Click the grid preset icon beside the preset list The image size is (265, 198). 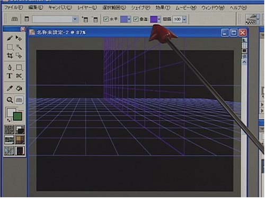point(26,19)
